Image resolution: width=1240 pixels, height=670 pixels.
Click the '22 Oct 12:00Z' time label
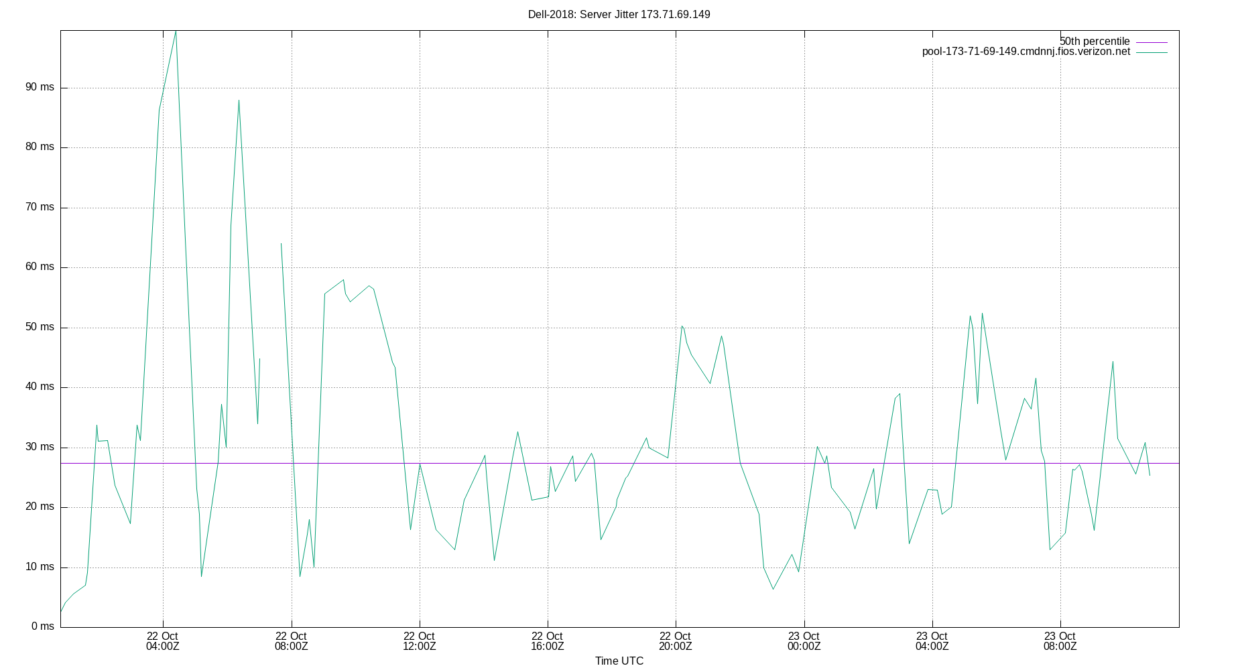point(419,641)
